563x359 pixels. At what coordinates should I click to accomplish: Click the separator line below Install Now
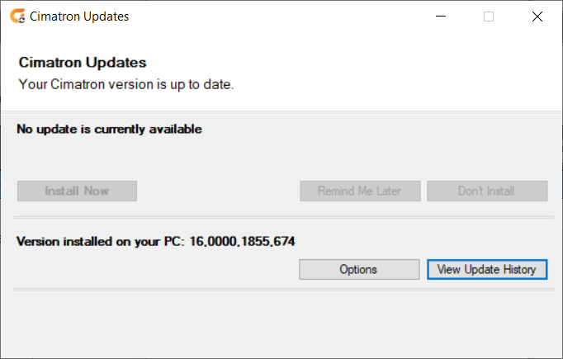(x=283, y=217)
